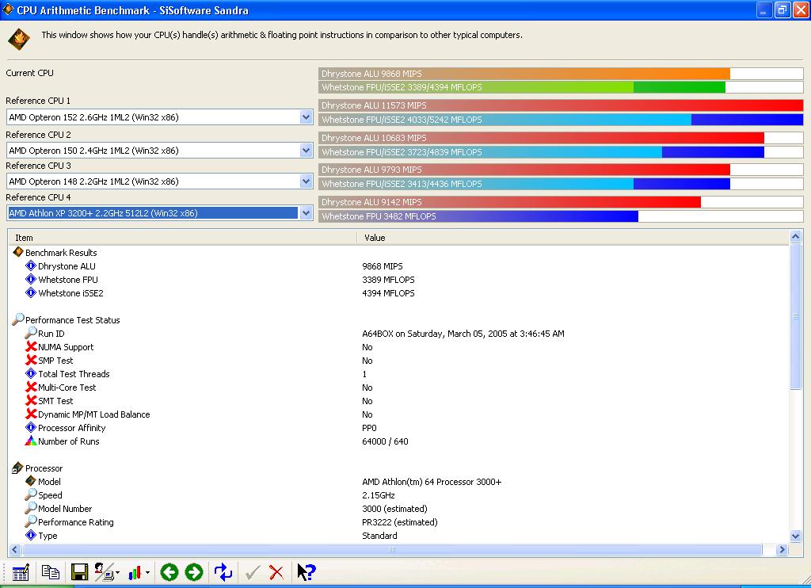This screenshot has width=811, height=588.
Task: Click the list scroll down arrow
Action: (x=795, y=536)
